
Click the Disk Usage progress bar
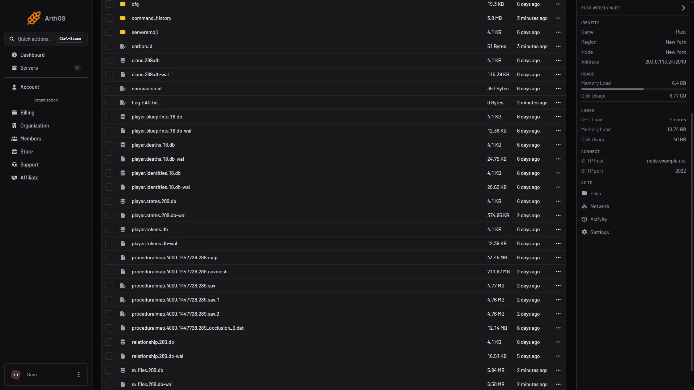pos(633,101)
